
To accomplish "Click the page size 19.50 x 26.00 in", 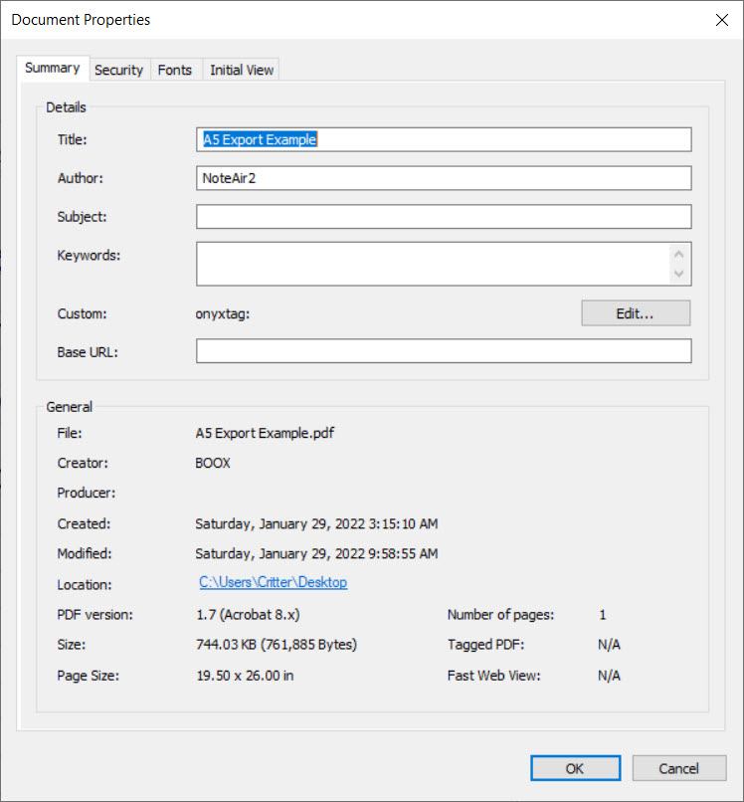I will [x=245, y=676].
